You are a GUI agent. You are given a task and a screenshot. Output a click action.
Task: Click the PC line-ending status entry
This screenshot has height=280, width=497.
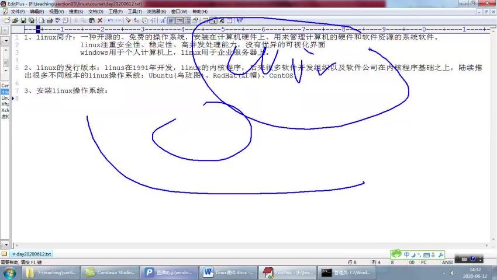click(423, 262)
